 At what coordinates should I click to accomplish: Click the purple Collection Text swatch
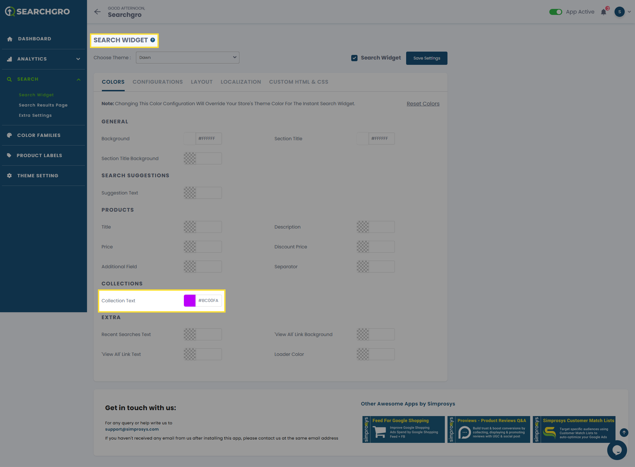tap(190, 301)
